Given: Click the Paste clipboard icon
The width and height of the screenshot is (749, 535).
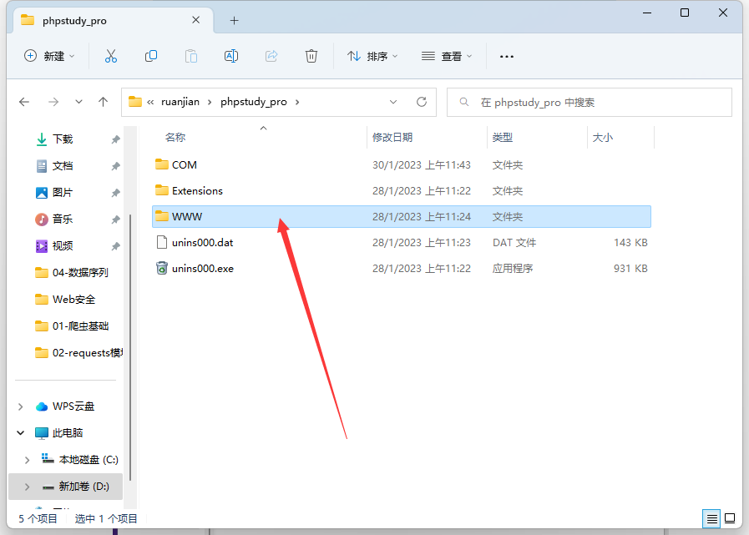Looking at the screenshot, I should point(191,57).
